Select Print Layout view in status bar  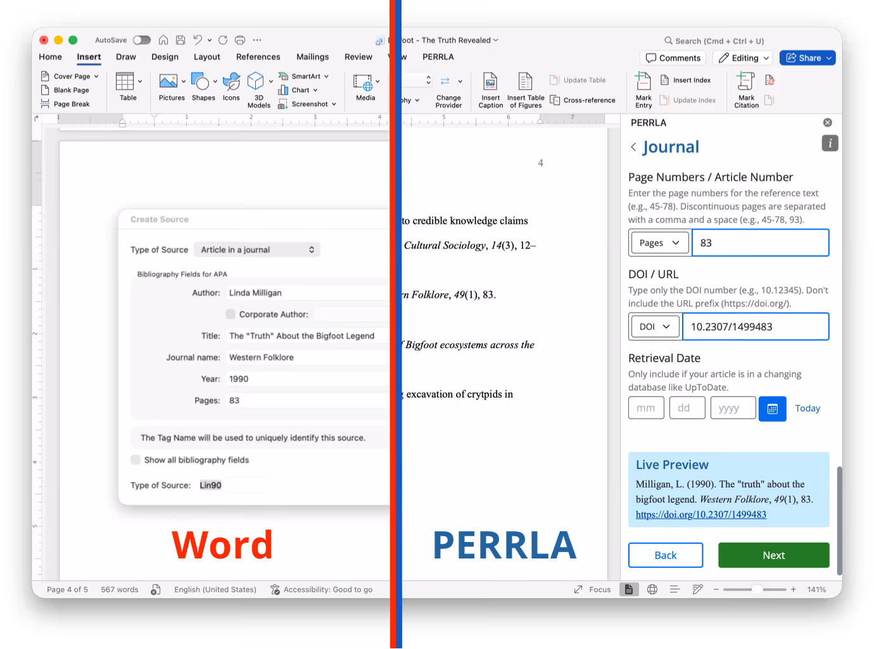coord(629,589)
